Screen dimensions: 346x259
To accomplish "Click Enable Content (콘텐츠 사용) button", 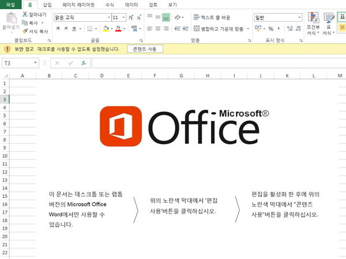I will [x=145, y=49].
